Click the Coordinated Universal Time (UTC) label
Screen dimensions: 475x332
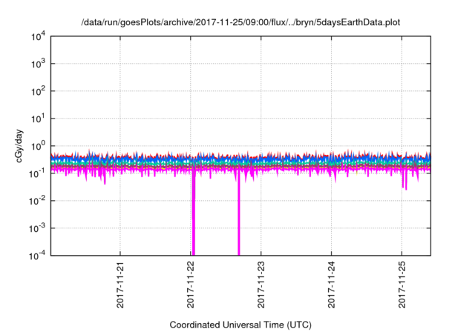[x=240, y=325]
